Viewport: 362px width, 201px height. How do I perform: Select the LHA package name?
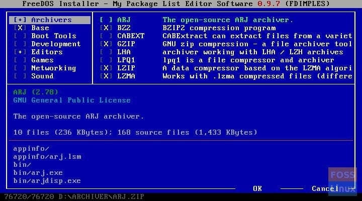tap(124, 52)
